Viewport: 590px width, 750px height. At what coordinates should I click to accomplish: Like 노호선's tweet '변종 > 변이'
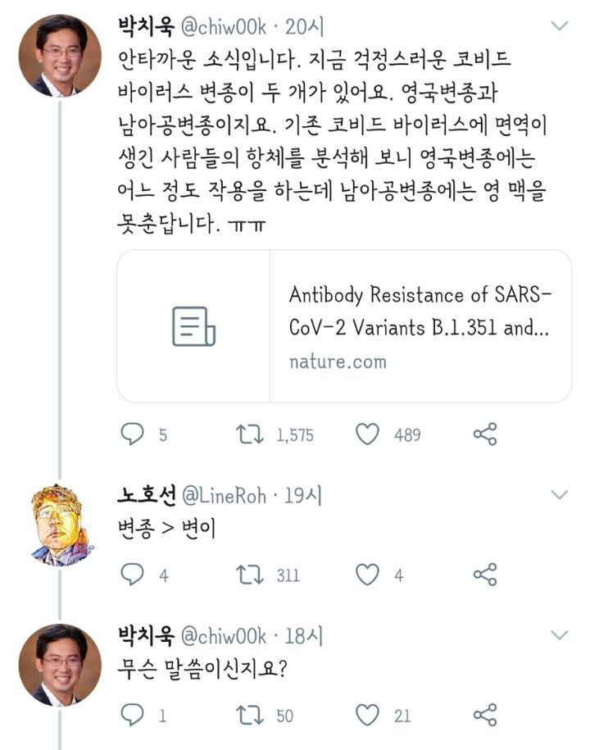click(367, 575)
